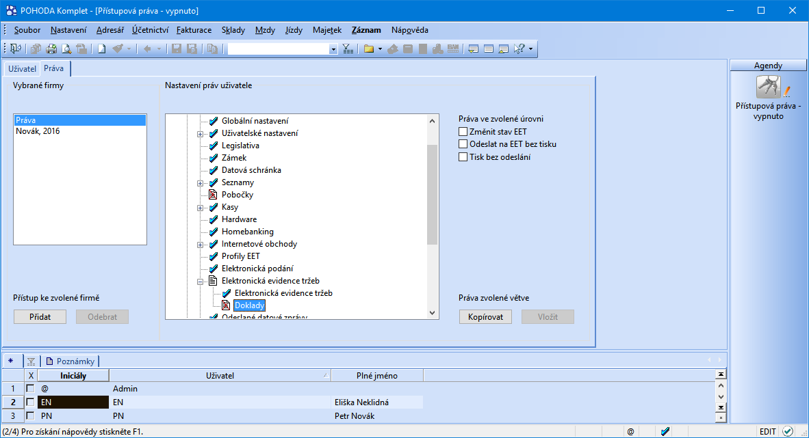Open the Záznam menu
Screen dimensions: 809x438
[366, 30]
